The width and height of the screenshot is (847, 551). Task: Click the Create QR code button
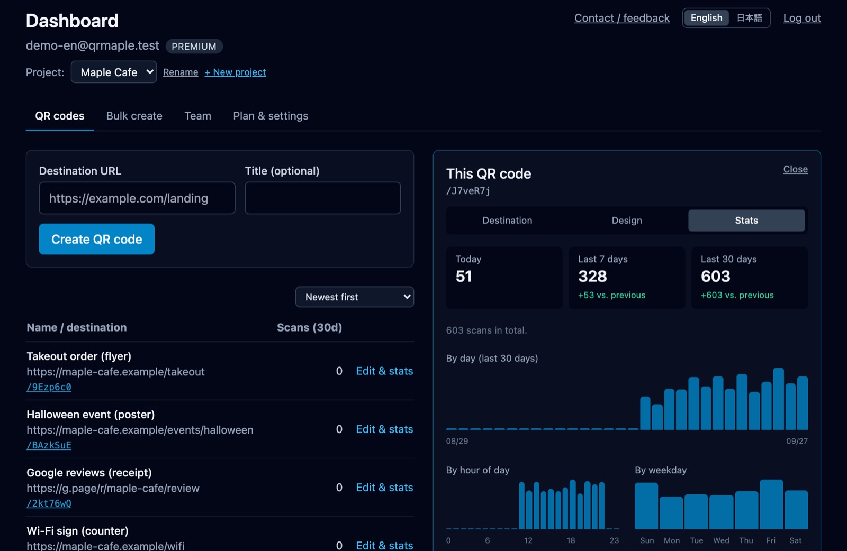(x=97, y=239)
